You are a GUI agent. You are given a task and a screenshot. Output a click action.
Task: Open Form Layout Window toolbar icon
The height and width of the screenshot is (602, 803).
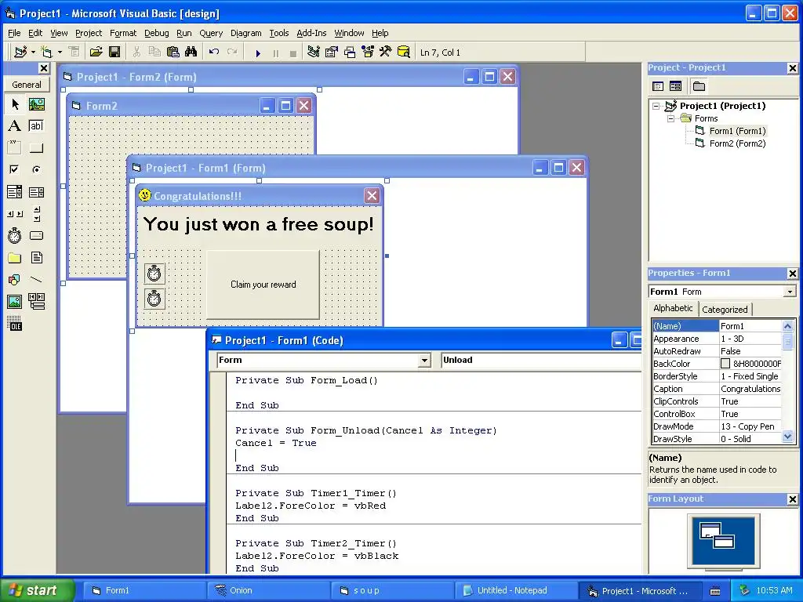[350, 53]
